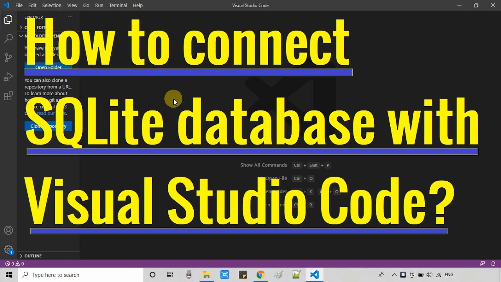
Task: Click the VS Code logo in title bar
Action: click(x=6, y=5)
